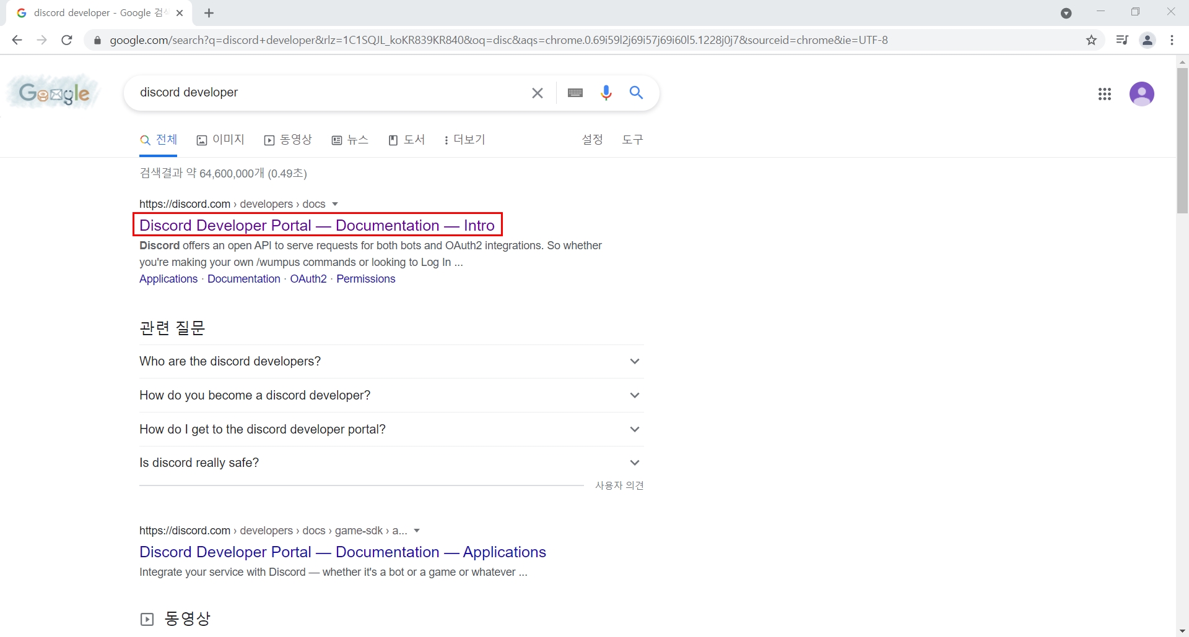This screenshot has width=1189, height=637.
Task: Go forward in browser history
Action: [41, 40]
